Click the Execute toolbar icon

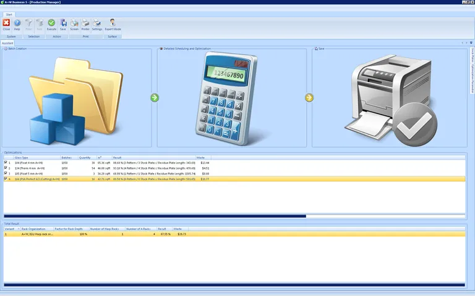click(x=51, y=25)
